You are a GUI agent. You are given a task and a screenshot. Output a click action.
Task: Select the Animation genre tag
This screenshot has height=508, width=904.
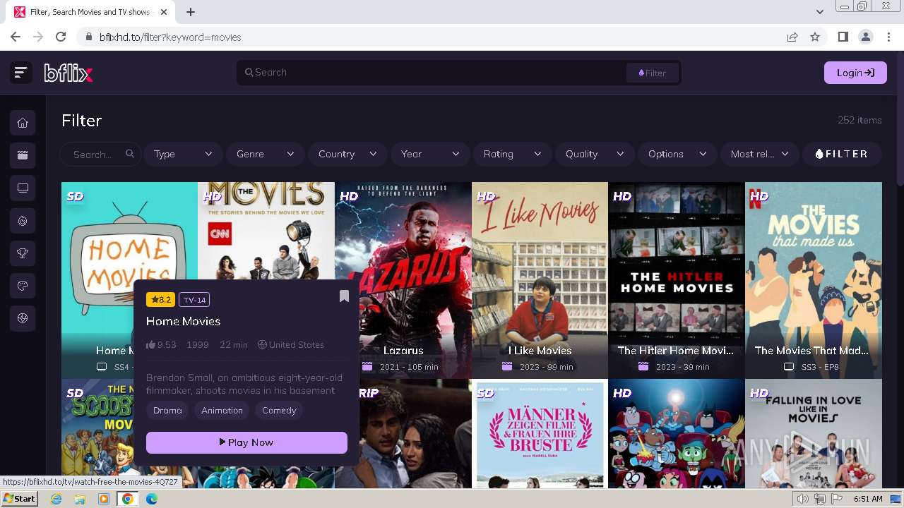(x=222, y=410)
